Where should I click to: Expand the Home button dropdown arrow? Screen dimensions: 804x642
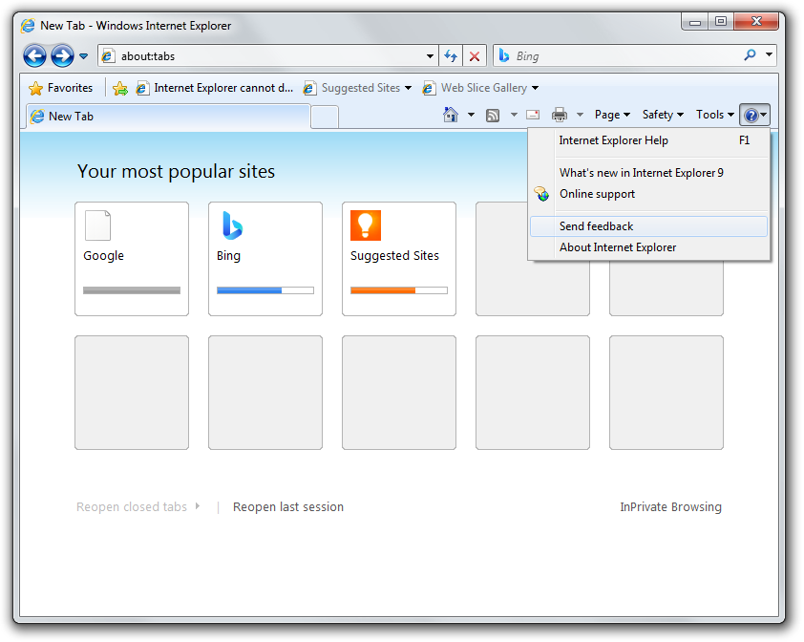coord(471,115)
